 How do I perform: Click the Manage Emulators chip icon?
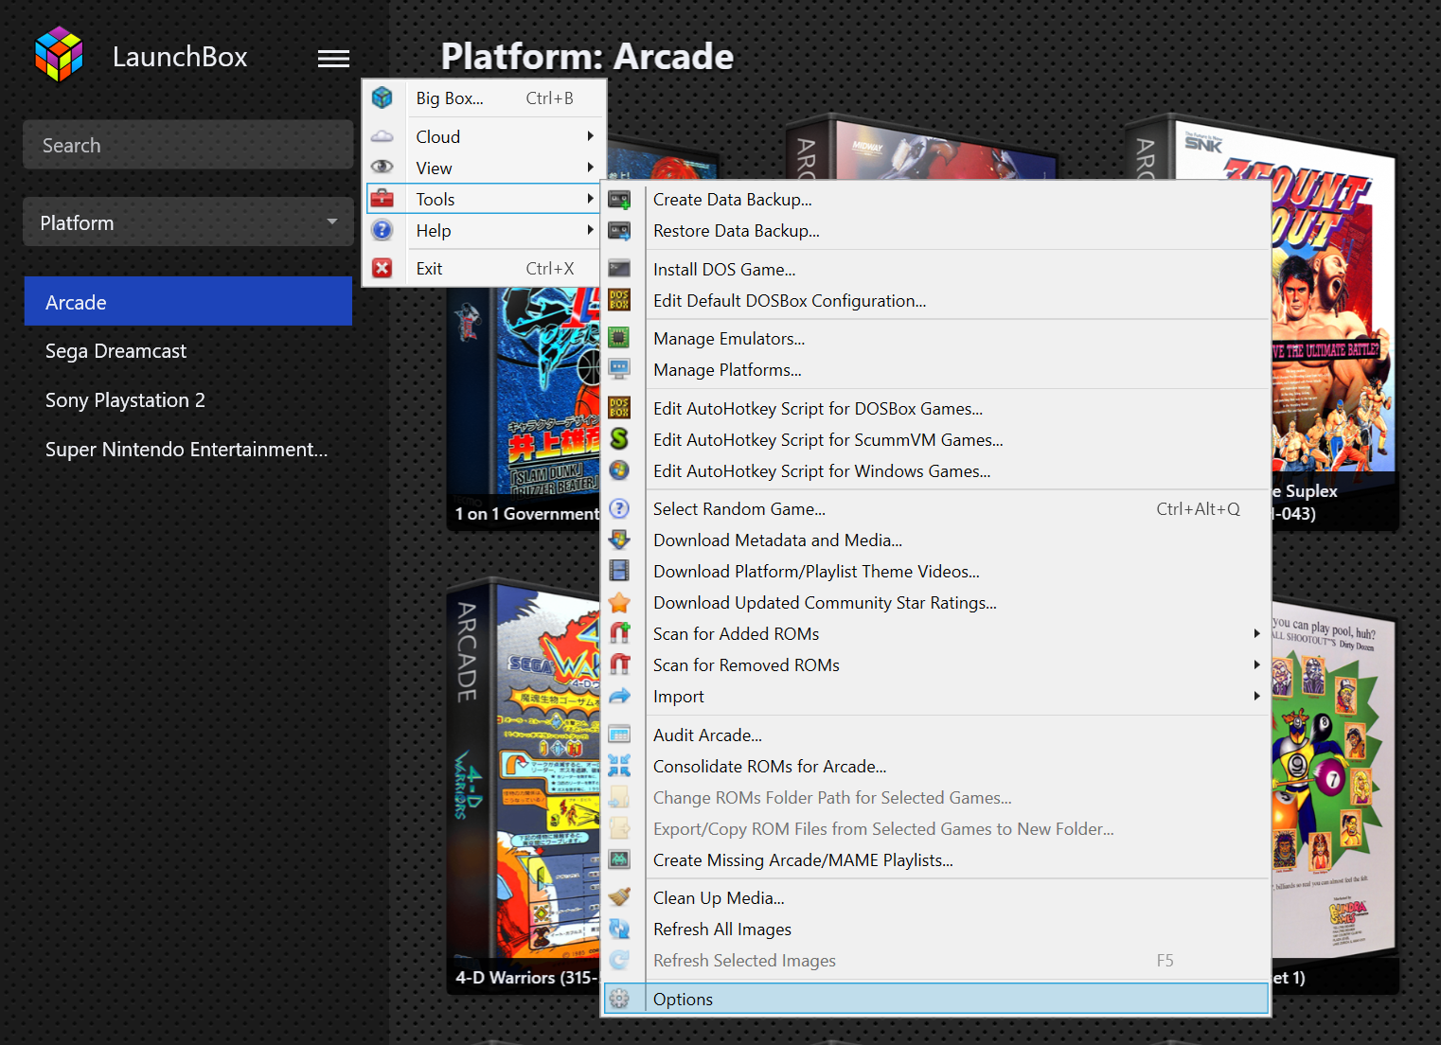(x=619, y=338)
